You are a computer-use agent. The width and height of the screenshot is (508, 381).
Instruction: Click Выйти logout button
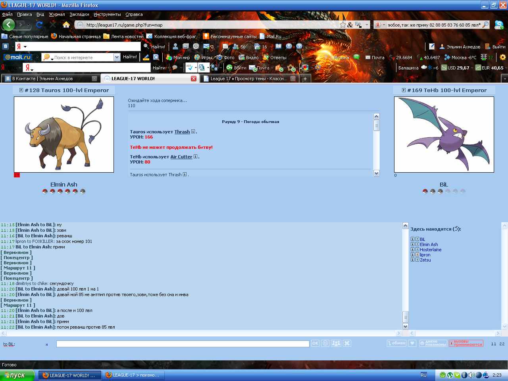click(x=495, y=46)
